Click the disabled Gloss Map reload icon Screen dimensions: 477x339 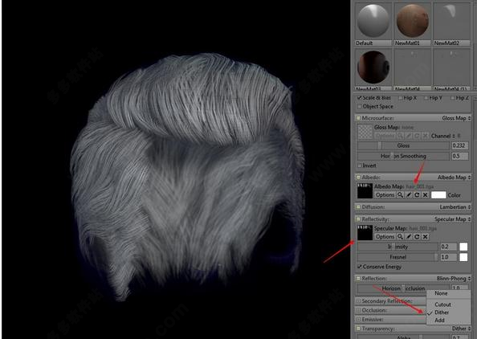(x=417, y=136)
